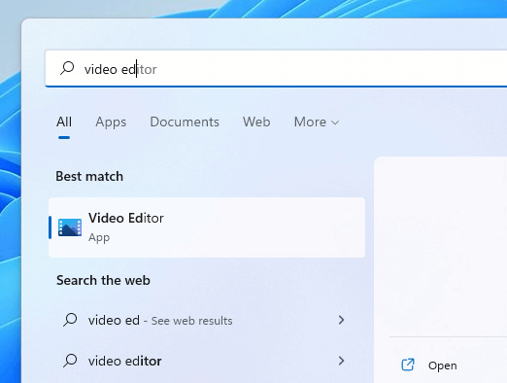This screenshot has width=507, height=383.
Task: Switch to the Documents tab
Action: [x=185, y=122]
